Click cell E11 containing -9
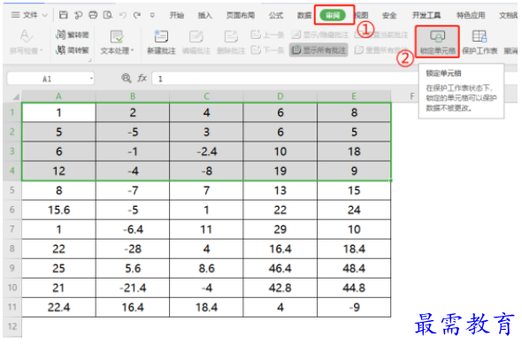The height and width of the screenshot is (352, 522). [354, 307]
